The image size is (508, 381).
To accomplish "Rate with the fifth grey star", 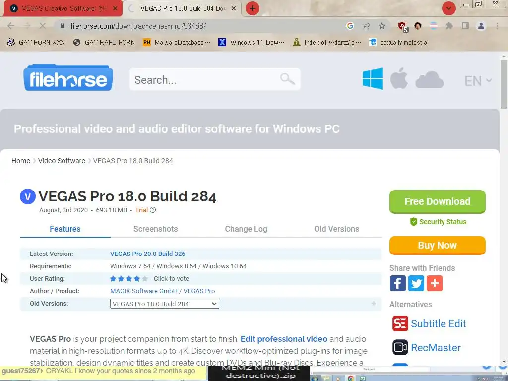I will tap(145, 279).
